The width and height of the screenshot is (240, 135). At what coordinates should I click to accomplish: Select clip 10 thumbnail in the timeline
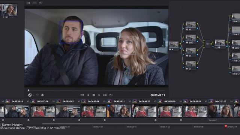click(43, 111)
